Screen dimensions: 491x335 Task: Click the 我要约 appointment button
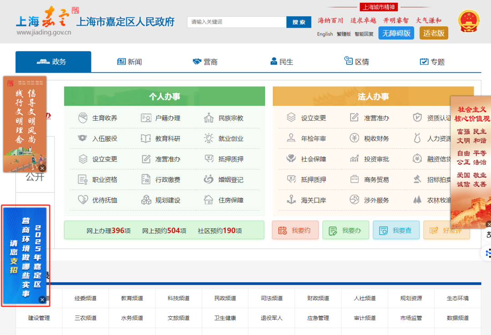point(295,230)
